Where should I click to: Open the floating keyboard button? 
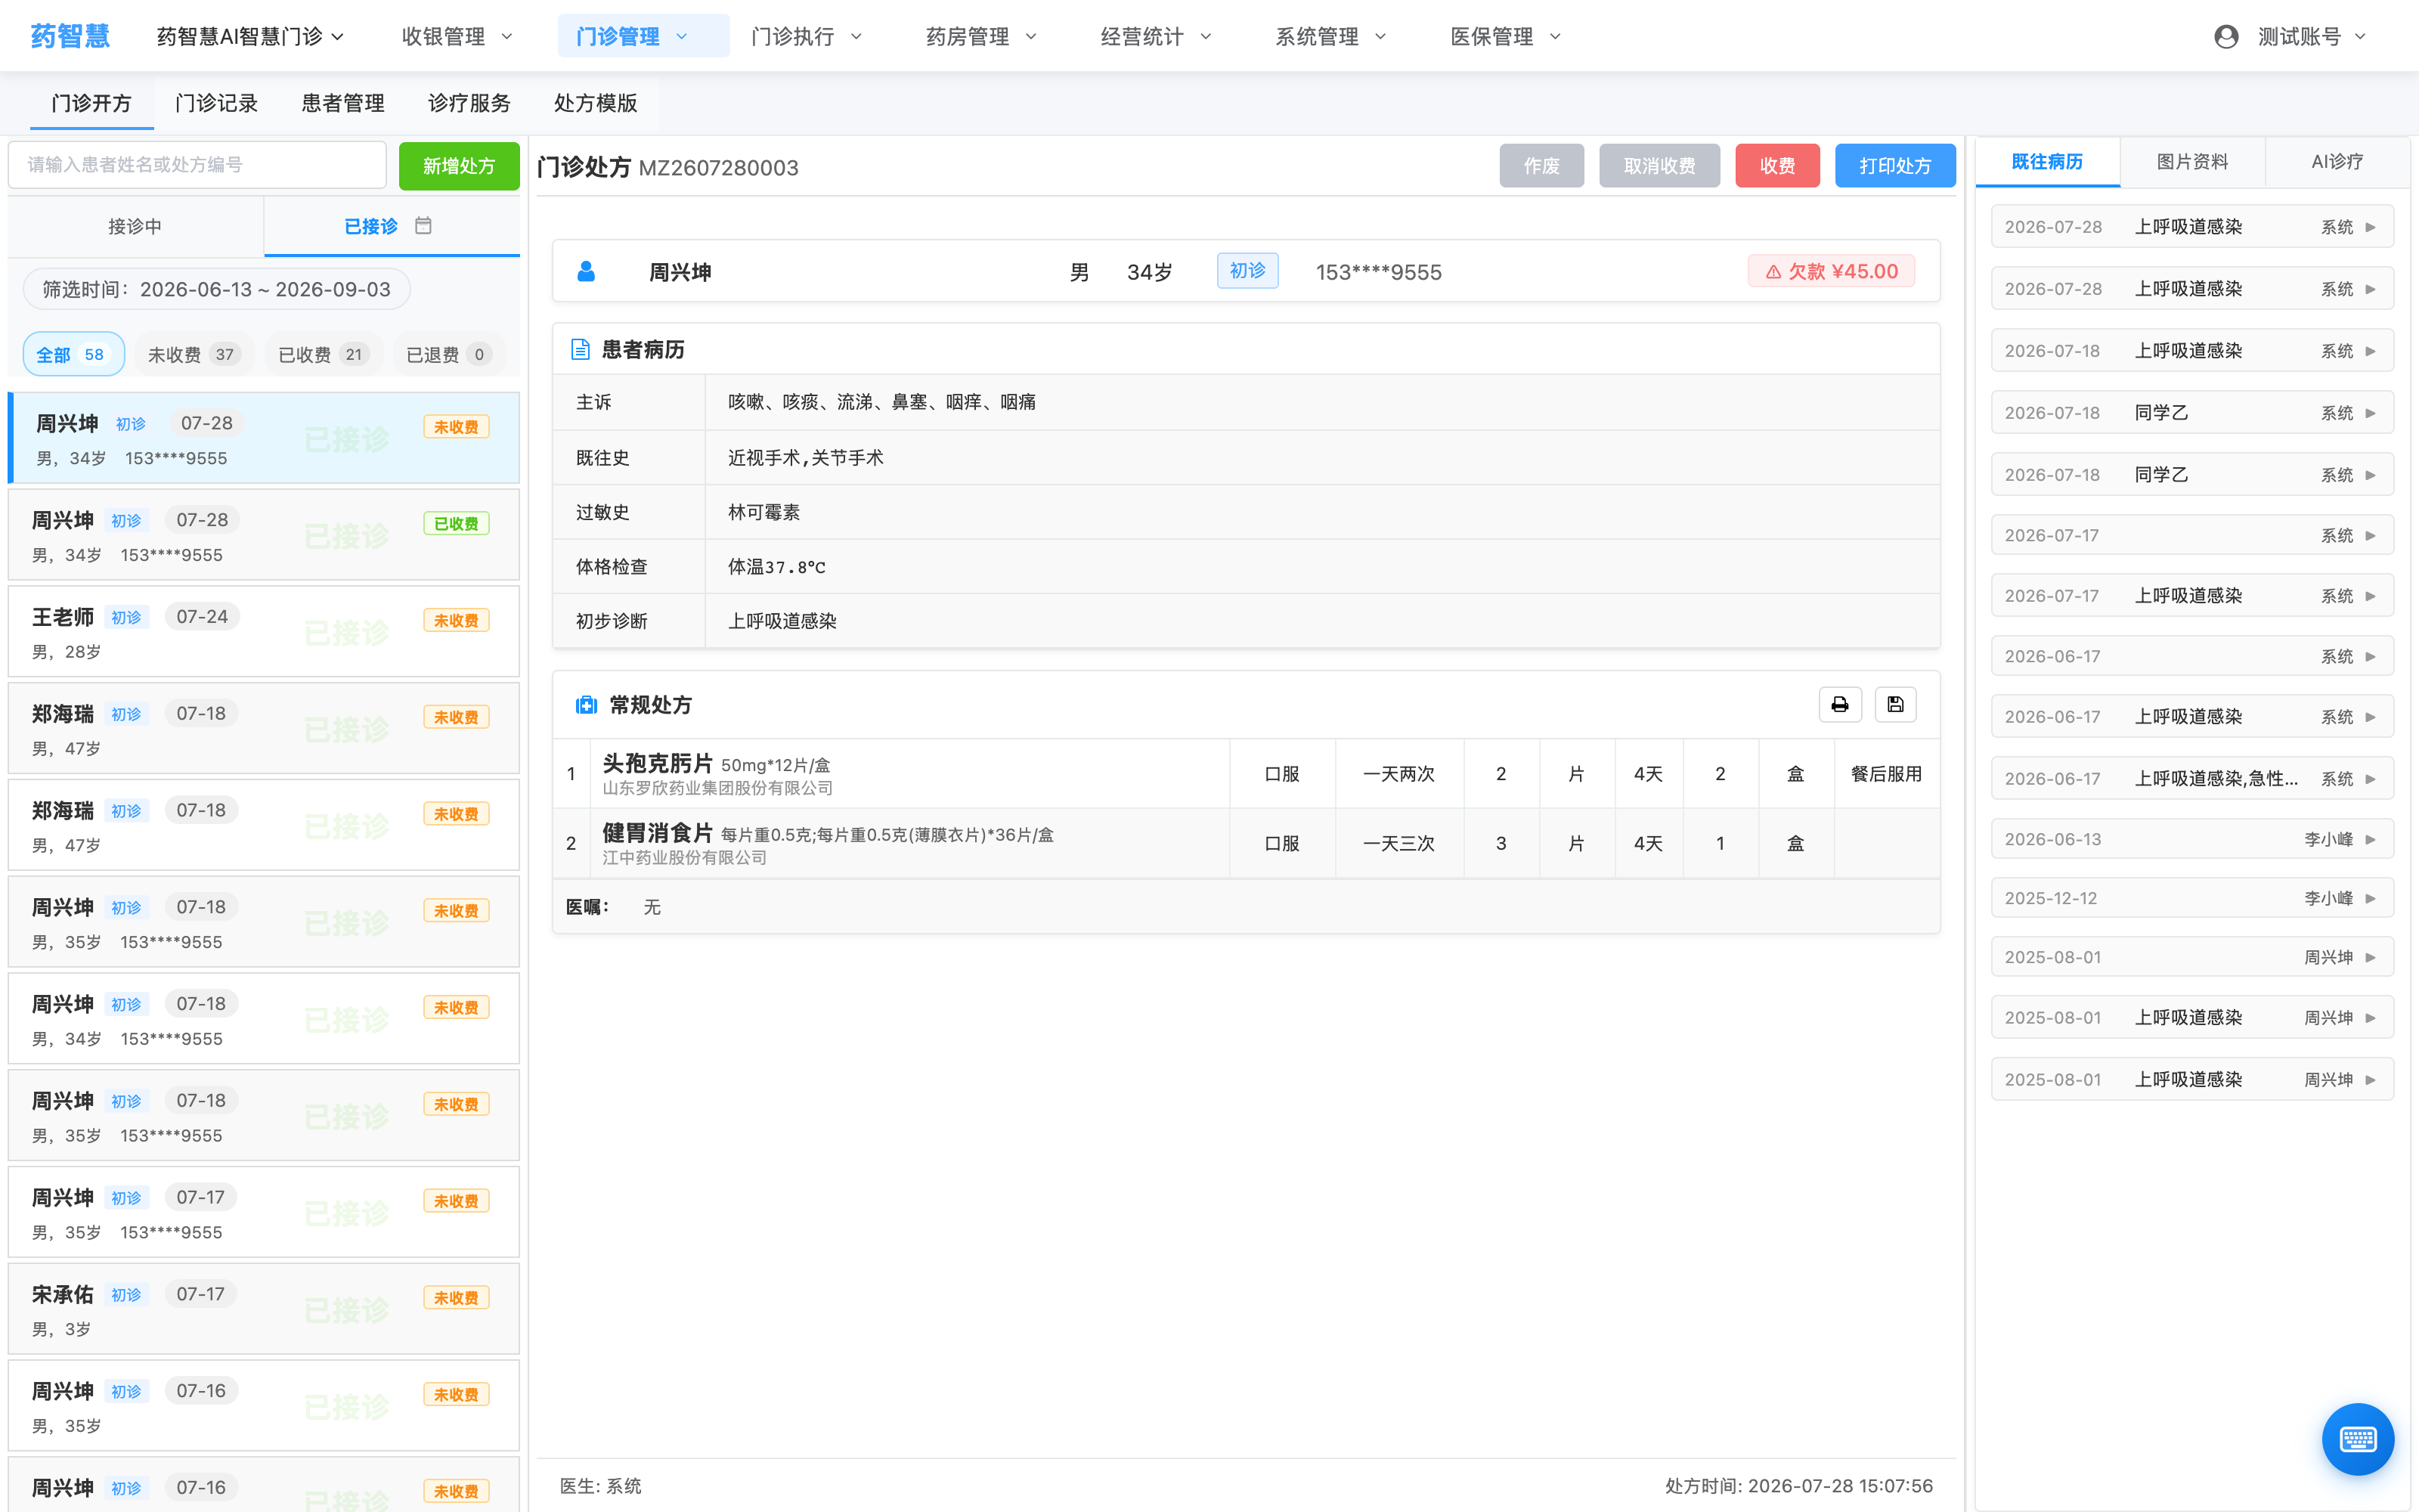pos(2358,1439)
